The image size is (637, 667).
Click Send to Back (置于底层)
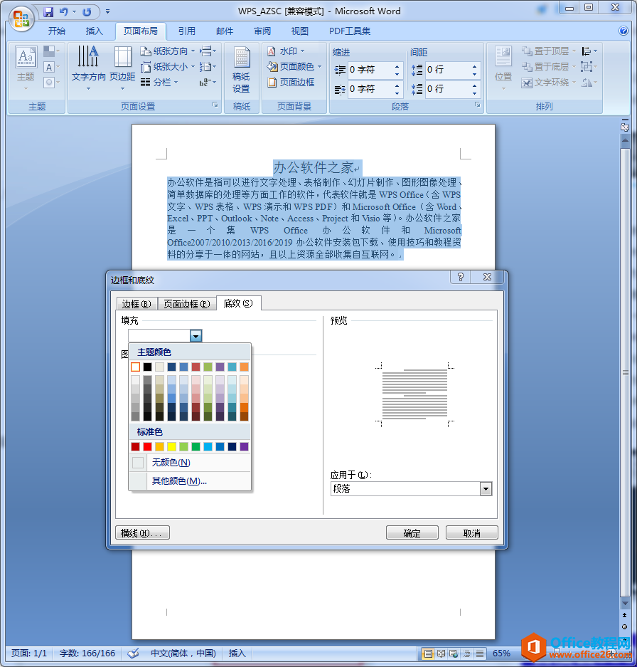click(548, 67)
